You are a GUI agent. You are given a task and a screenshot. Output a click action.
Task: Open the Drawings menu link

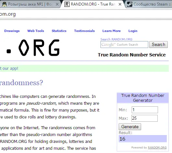pyautogui.click(x=12, y=31)
